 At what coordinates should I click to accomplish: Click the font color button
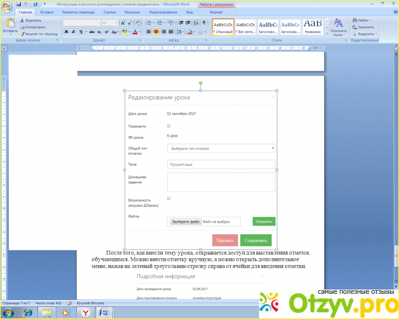pyautogui.click(x=133, y=31)
